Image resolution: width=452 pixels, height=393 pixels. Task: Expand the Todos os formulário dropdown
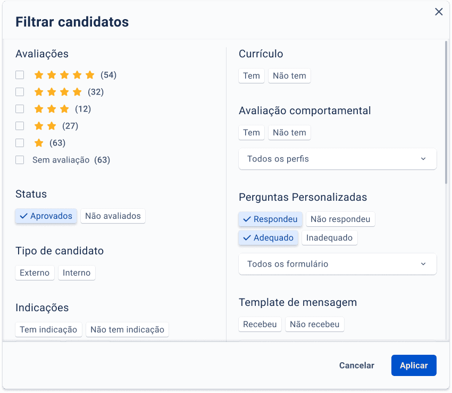[x=338, y=264]
